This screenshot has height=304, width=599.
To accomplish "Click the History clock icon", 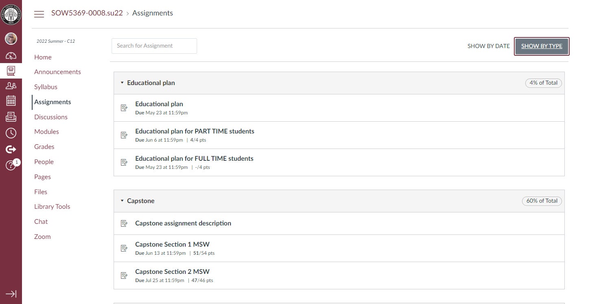I will point(11,133).
